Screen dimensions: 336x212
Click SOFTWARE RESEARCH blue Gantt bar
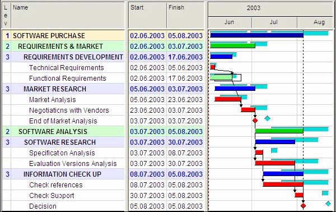[275, 142]
